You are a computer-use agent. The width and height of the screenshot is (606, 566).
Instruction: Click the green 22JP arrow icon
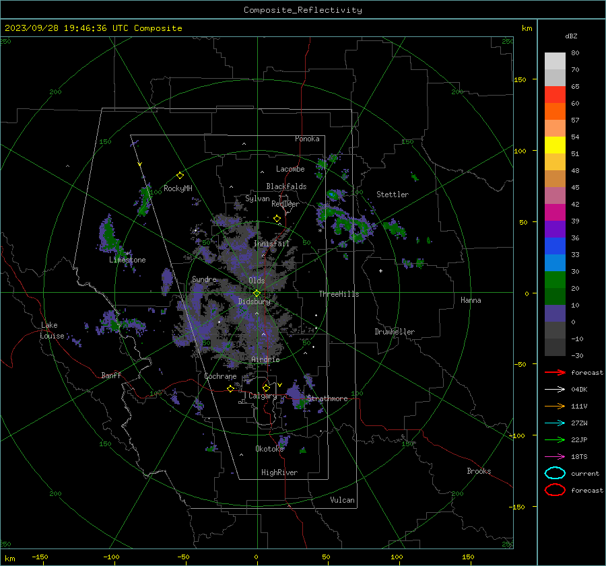click(x=555, y=439)
